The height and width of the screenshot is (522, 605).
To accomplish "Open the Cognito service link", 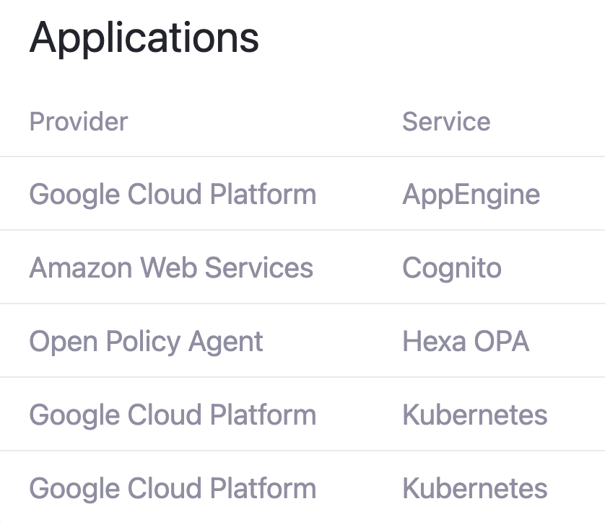I will click(x=451, y=267).
